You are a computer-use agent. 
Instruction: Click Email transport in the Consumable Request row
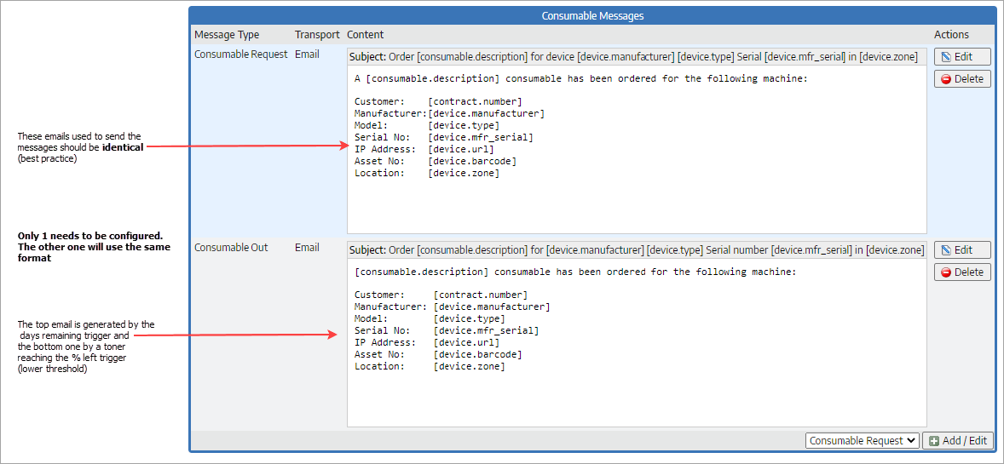tap(307, 54)
